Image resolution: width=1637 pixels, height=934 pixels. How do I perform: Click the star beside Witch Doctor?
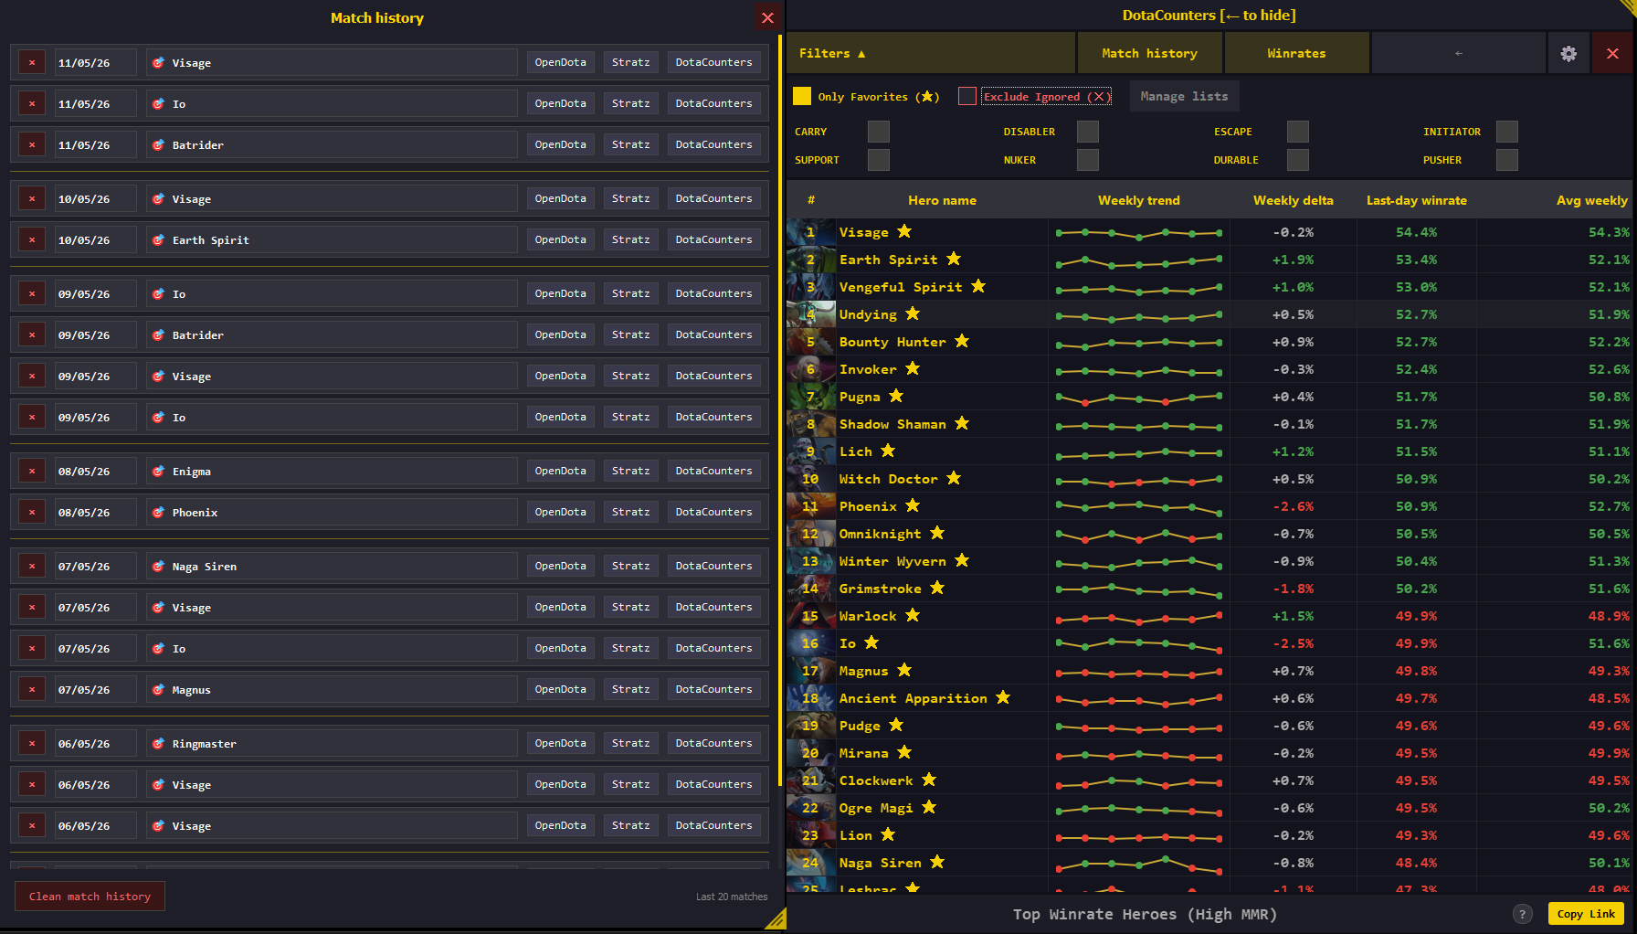pos(954,478)
